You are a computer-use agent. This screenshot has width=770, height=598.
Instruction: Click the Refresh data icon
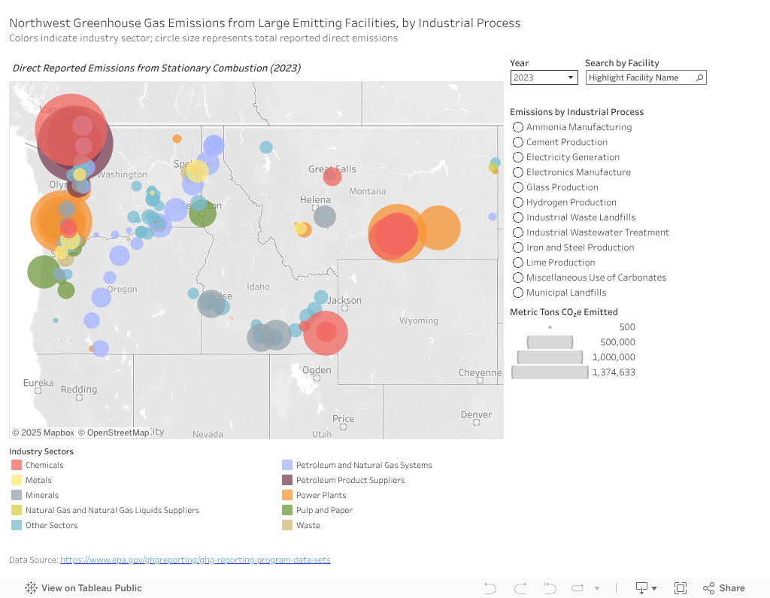click(x=577, y=587)
